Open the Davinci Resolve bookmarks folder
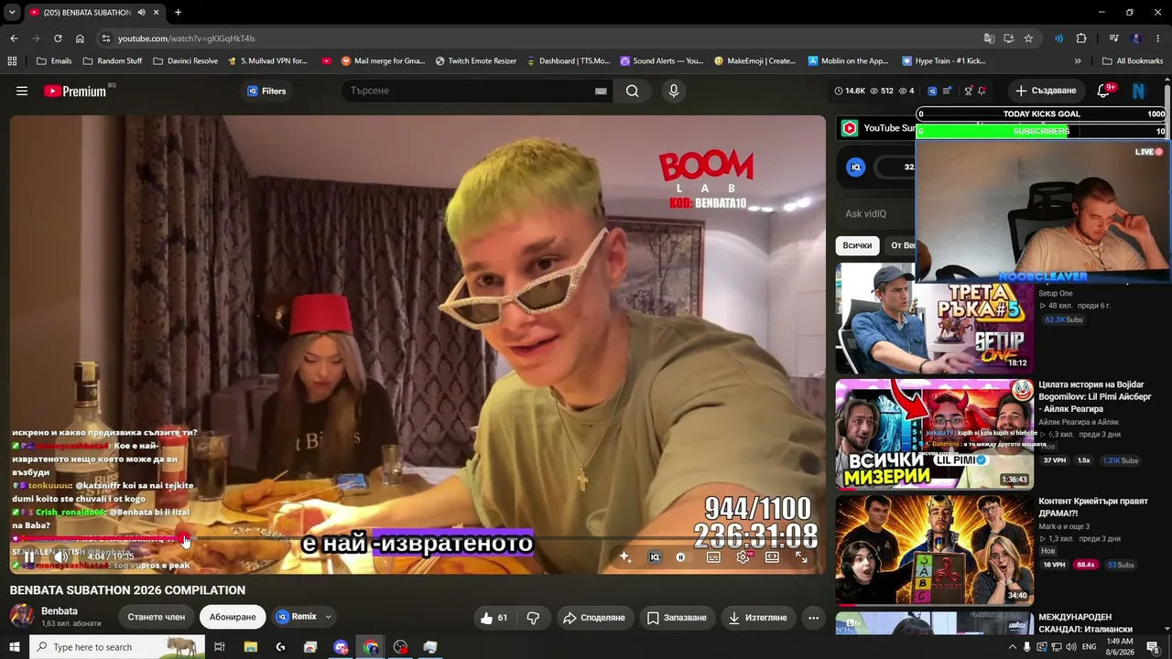This screenshot has width=1172, height=659. pyautogui.click(x=186, y=61)
